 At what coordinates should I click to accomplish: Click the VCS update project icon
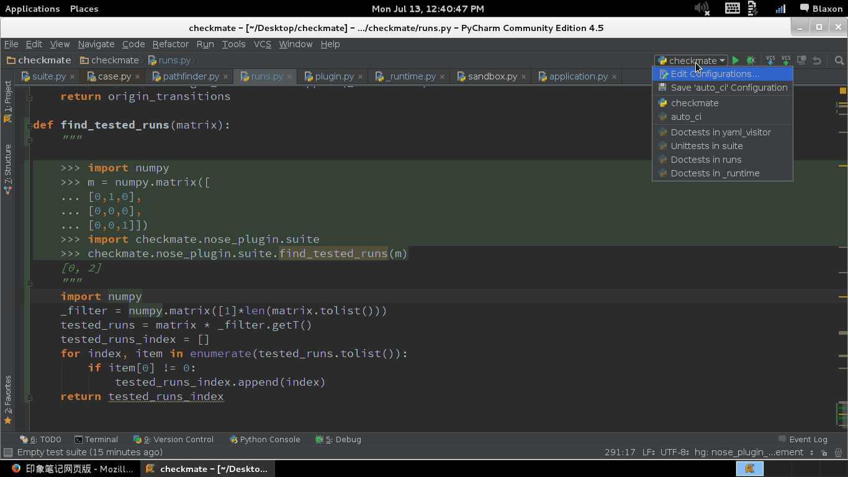[770, 60]
